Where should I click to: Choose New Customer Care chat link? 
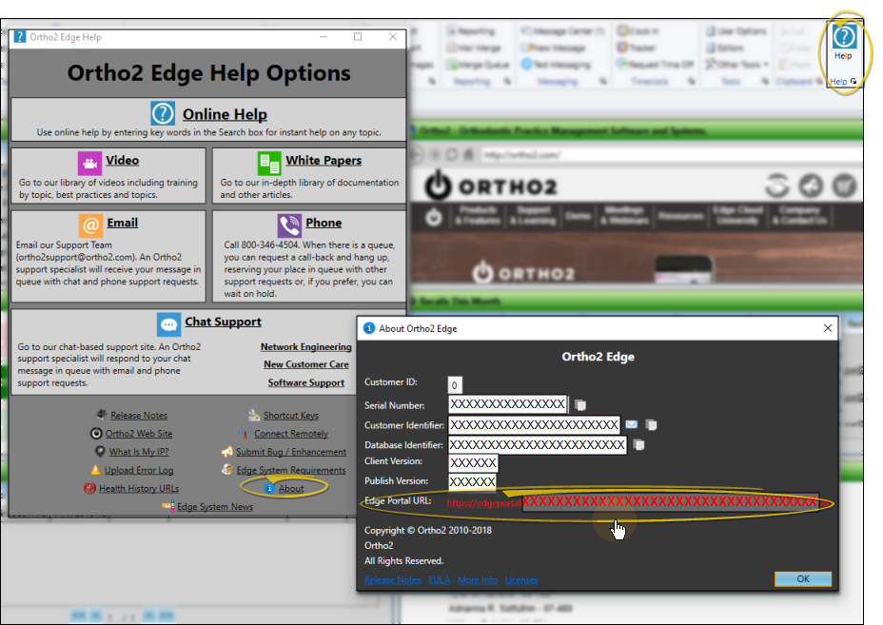[x=306, y=364]
